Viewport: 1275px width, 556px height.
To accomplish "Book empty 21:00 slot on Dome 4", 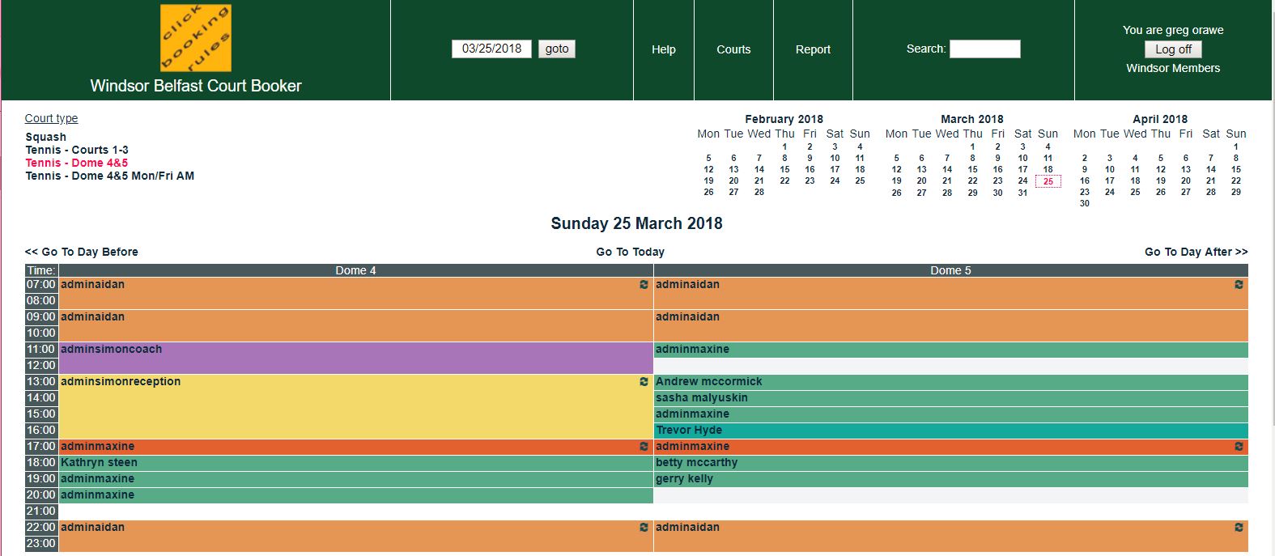I will [x=356, y=511].
